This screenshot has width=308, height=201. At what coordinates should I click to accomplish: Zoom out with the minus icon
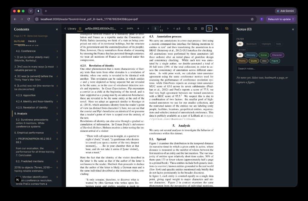tap(122, 29)
